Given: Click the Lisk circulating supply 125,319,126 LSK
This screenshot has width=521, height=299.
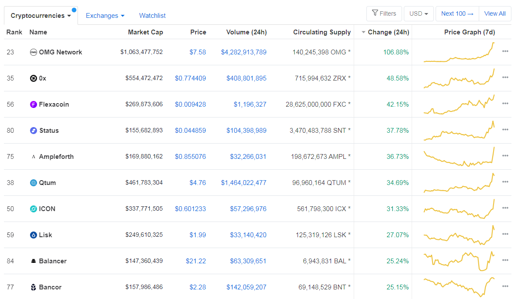Looking at the screenshot, I should [323, 235].
